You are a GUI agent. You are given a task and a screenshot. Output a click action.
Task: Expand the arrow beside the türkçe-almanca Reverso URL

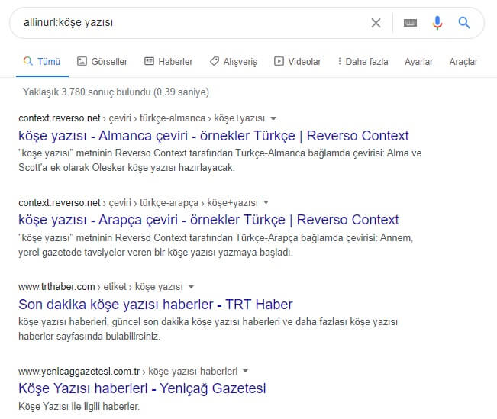(x=273, y=118)
